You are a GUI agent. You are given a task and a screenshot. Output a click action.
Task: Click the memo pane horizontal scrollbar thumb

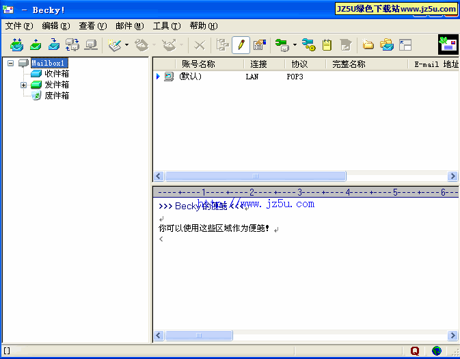tap(199, 335)
